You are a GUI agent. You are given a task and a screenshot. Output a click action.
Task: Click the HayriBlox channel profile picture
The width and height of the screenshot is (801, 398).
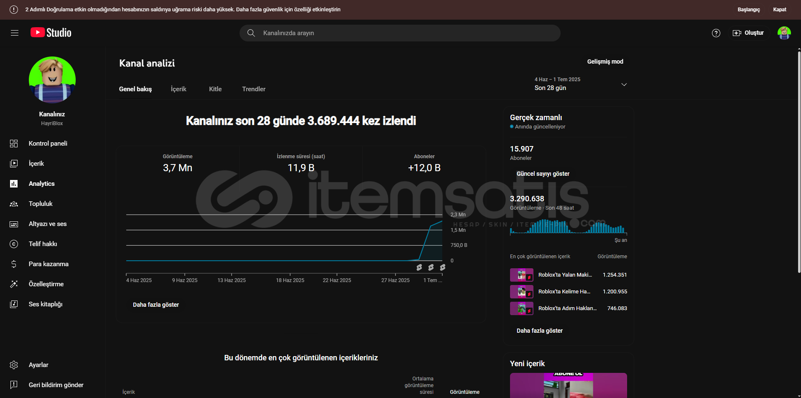(52, 80)
